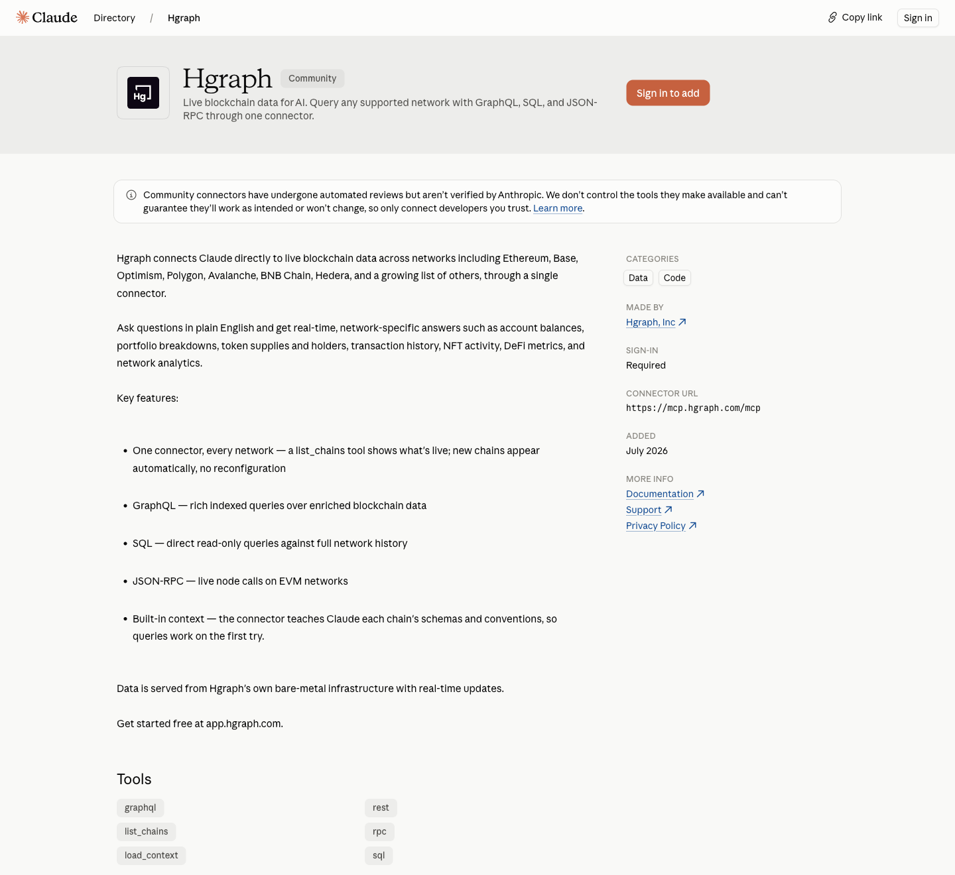The height and width of the screenshot is (875, 955).
Task: Click the rpc tool chip
Action: [379, 831]
